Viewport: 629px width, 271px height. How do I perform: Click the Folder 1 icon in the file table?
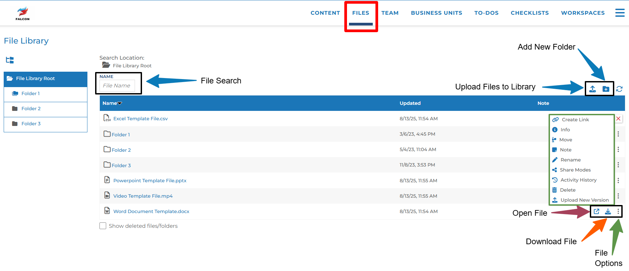coord(107,134)
